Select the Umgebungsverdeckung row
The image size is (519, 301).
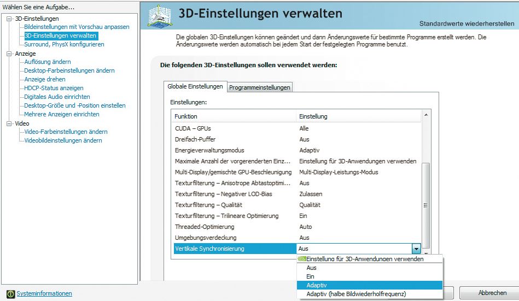pos(297,238)
